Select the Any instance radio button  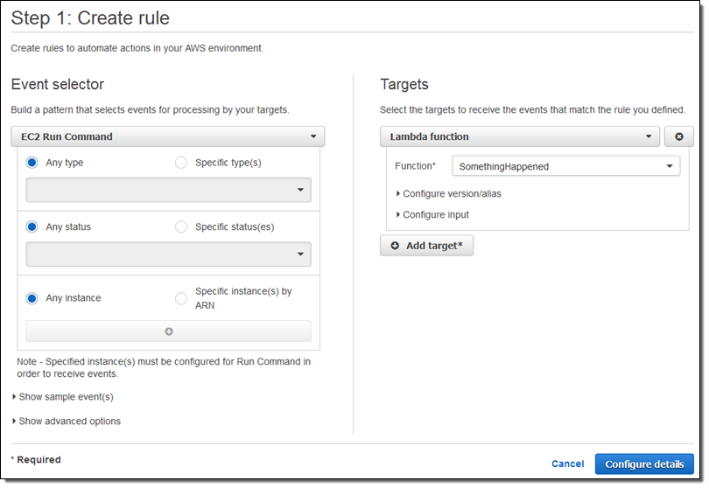pos(32,298)
